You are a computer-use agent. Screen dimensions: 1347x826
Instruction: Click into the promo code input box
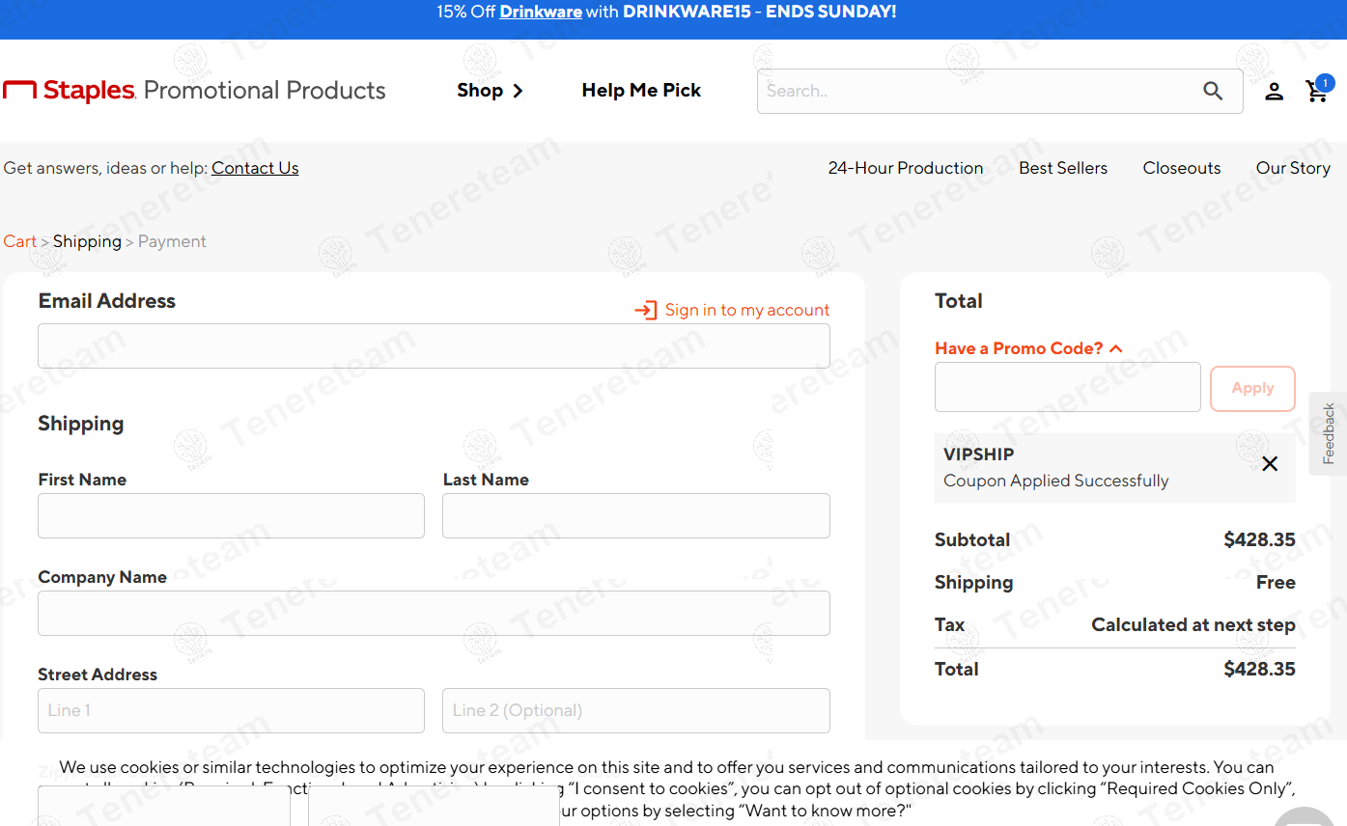click(x=1067, y=388)
